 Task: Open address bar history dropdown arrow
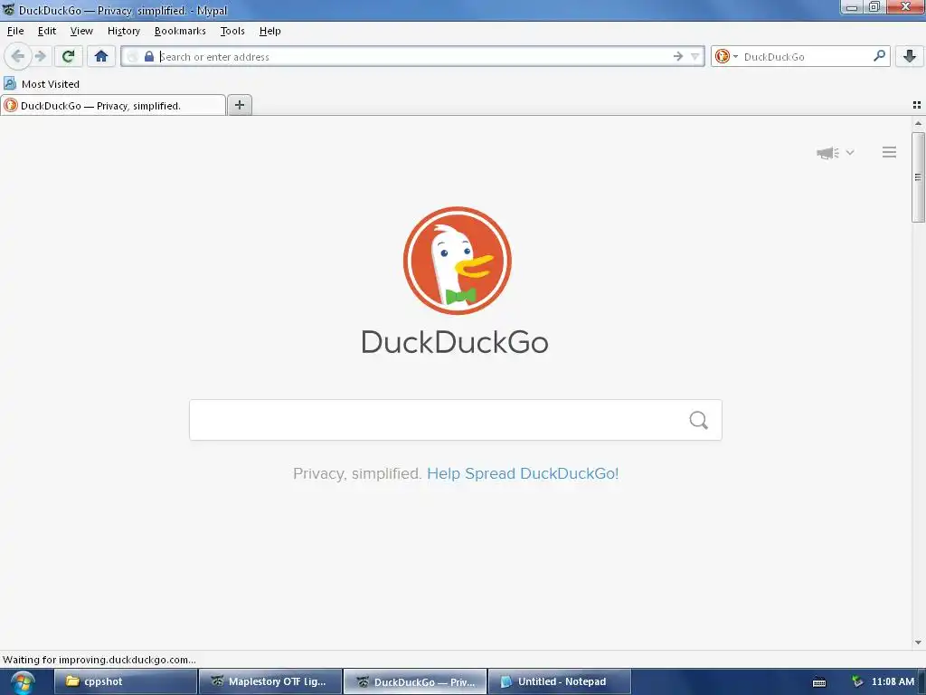(x=695, y=57)
